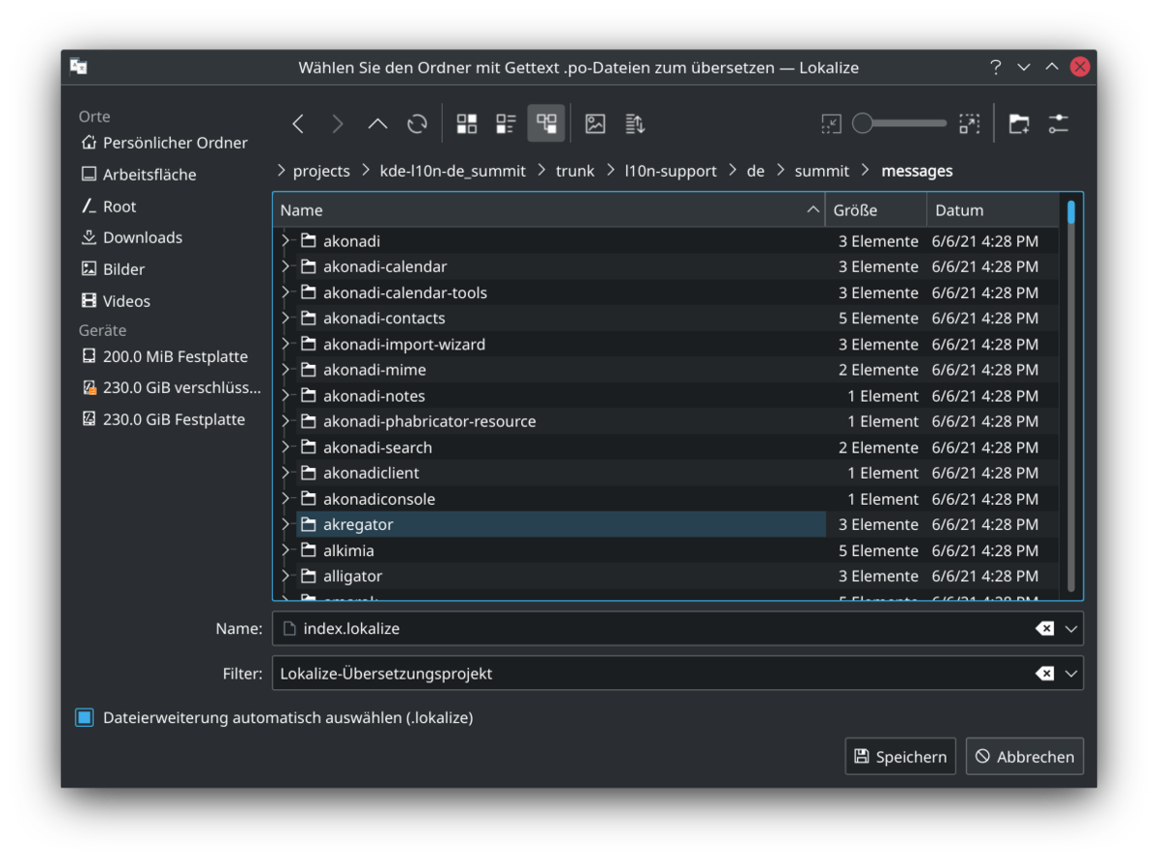The height and width of the screenshot is (860, 1158).
Task: Open the Filter dropdown list
Action: [x=1070, y=674]
